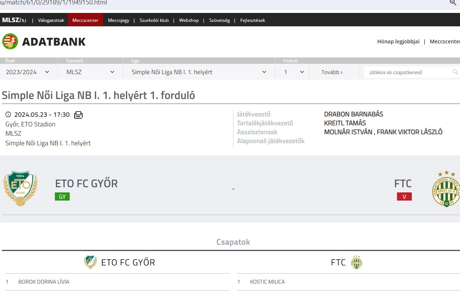Screen dimensions: 460x294
Task: Click the ETO FC GYŐR team name in scoreboard
Action: click(x=86, y=183)
